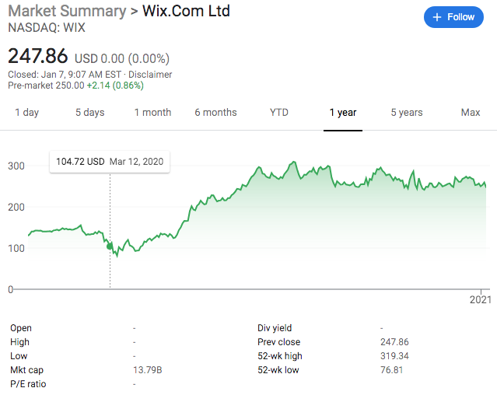The height and width of the screenshot is (395, 497).
Task: Click the 2021 label on chart axis
Action: tap(481, 299)
